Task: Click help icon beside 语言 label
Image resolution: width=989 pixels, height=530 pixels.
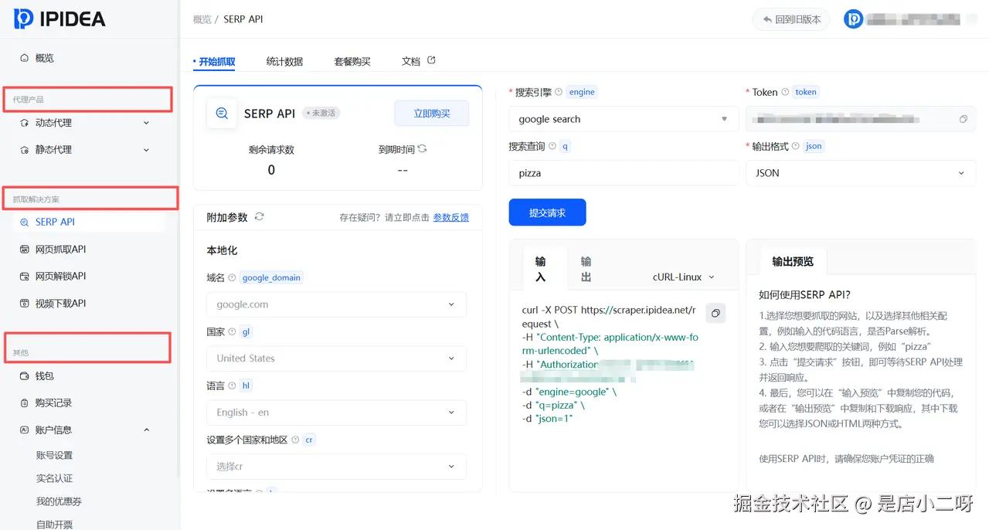Action: 232,386
